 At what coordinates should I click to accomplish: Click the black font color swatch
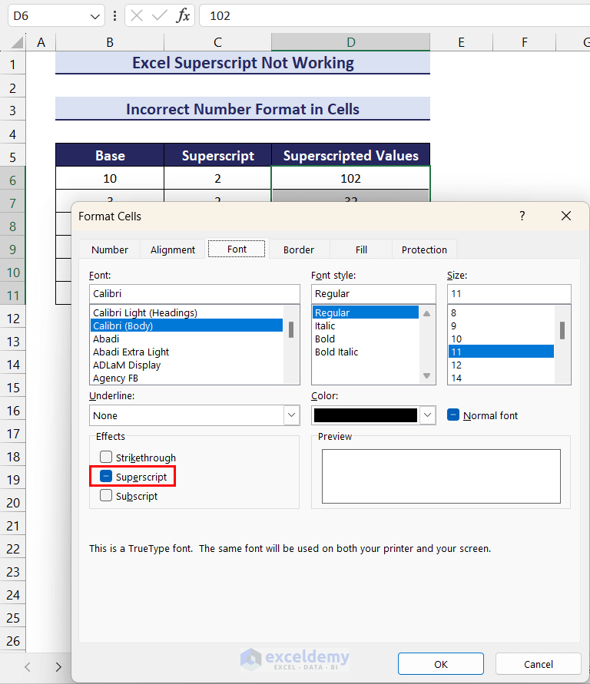[365, 415]
